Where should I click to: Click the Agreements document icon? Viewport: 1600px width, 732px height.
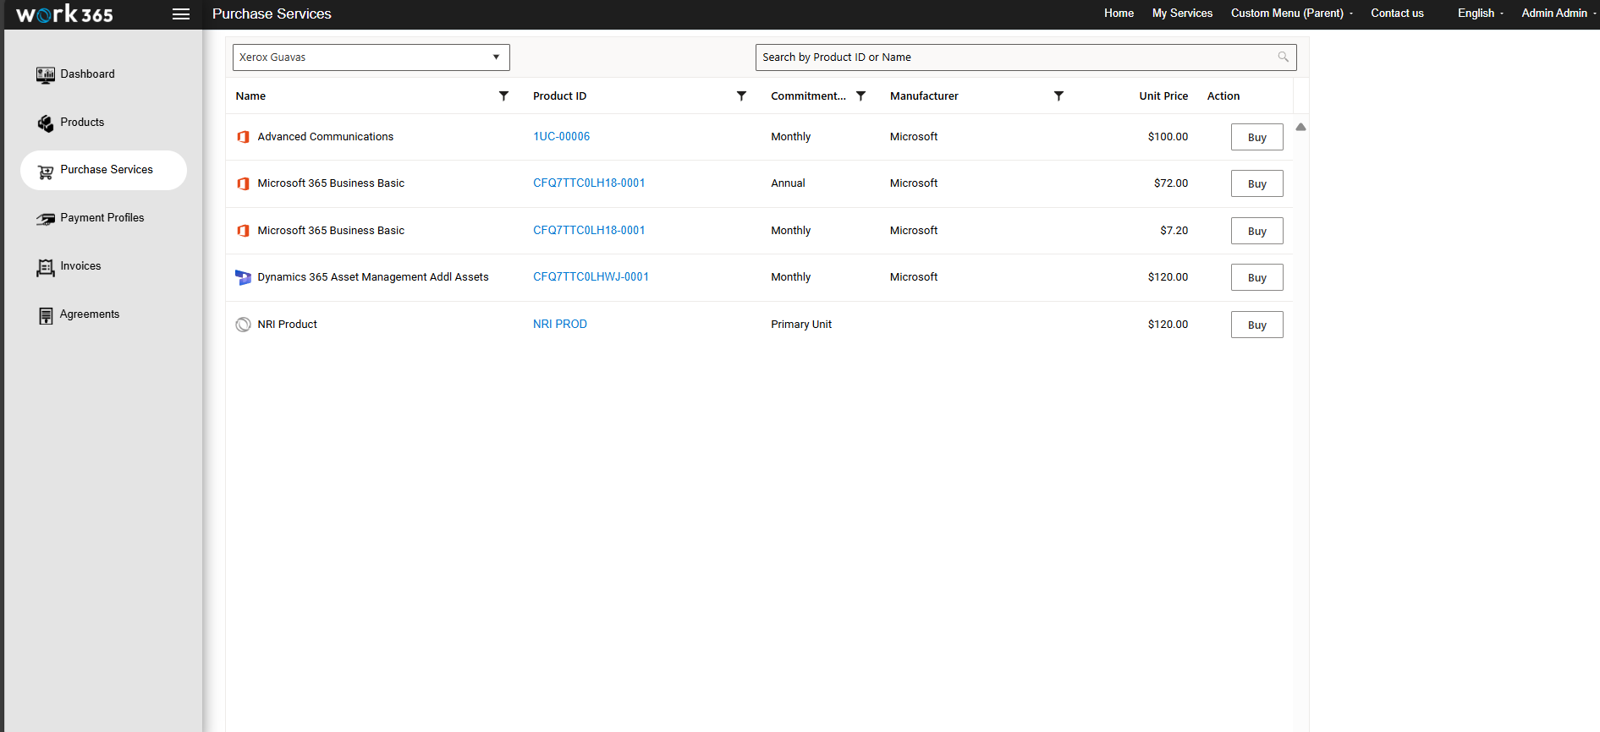click(45, 315)
